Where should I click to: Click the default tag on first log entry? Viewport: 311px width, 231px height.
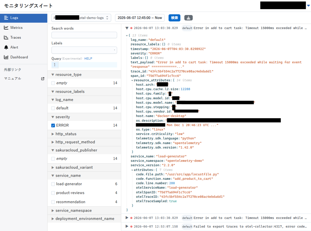[x=187, y=28]
